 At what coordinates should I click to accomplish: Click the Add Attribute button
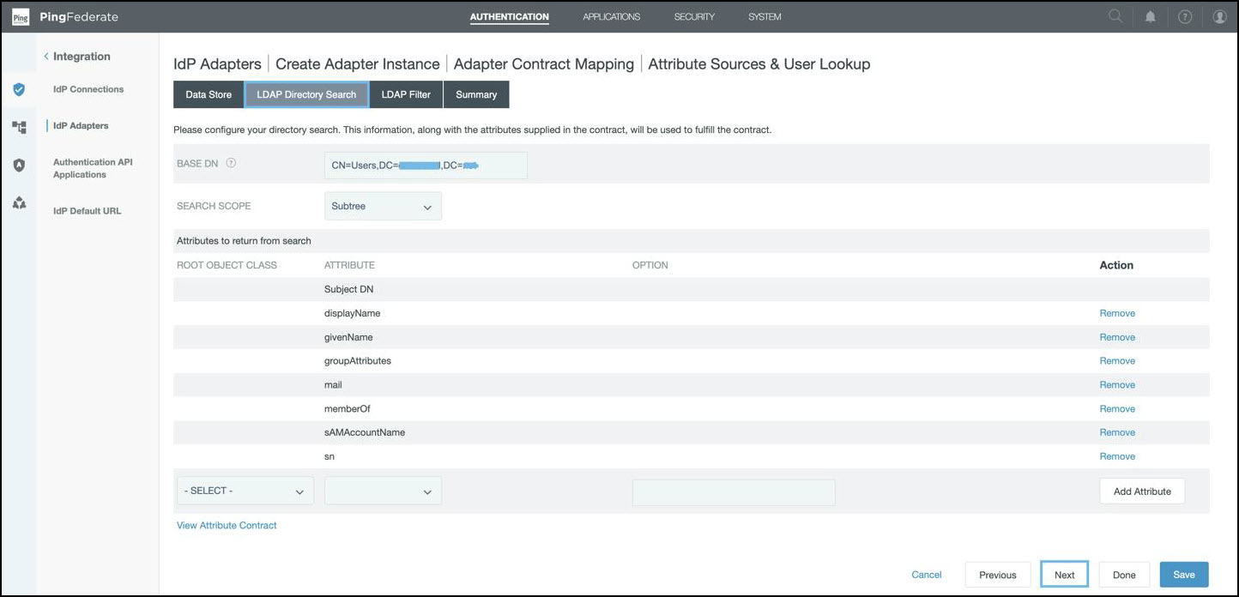(1141, 491)
